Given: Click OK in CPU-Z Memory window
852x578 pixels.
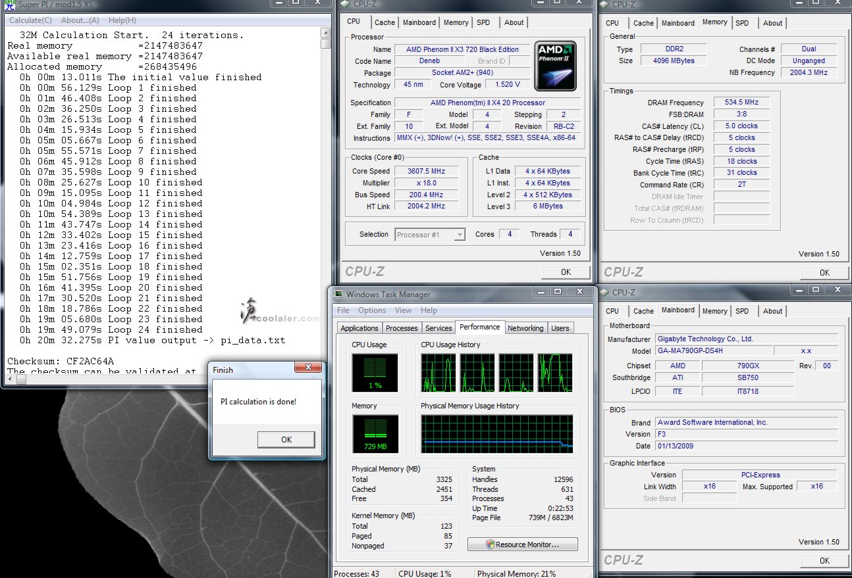Looking at the screenshot, I should pos(824,272).
